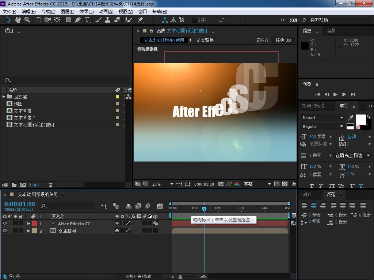The image size is (374, 280).
Task: Select the Clone Stamp tool
Action: pyautogui.click(x=108, y=20)
